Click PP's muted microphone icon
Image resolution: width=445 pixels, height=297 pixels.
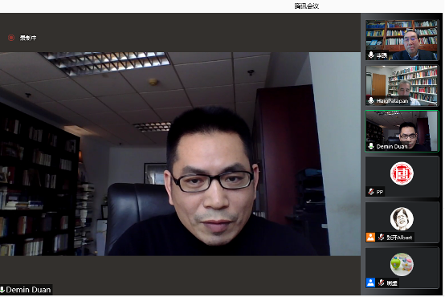point(371,192)
